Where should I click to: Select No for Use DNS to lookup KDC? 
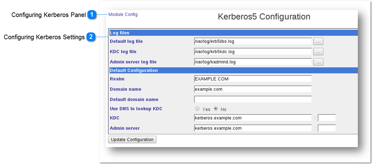[216, 109]
